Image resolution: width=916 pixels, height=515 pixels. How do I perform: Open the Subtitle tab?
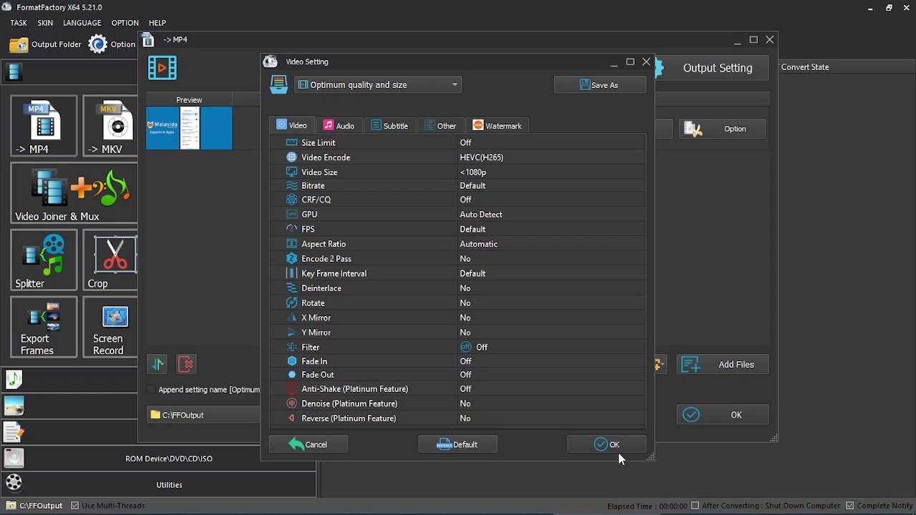point(389,126)
